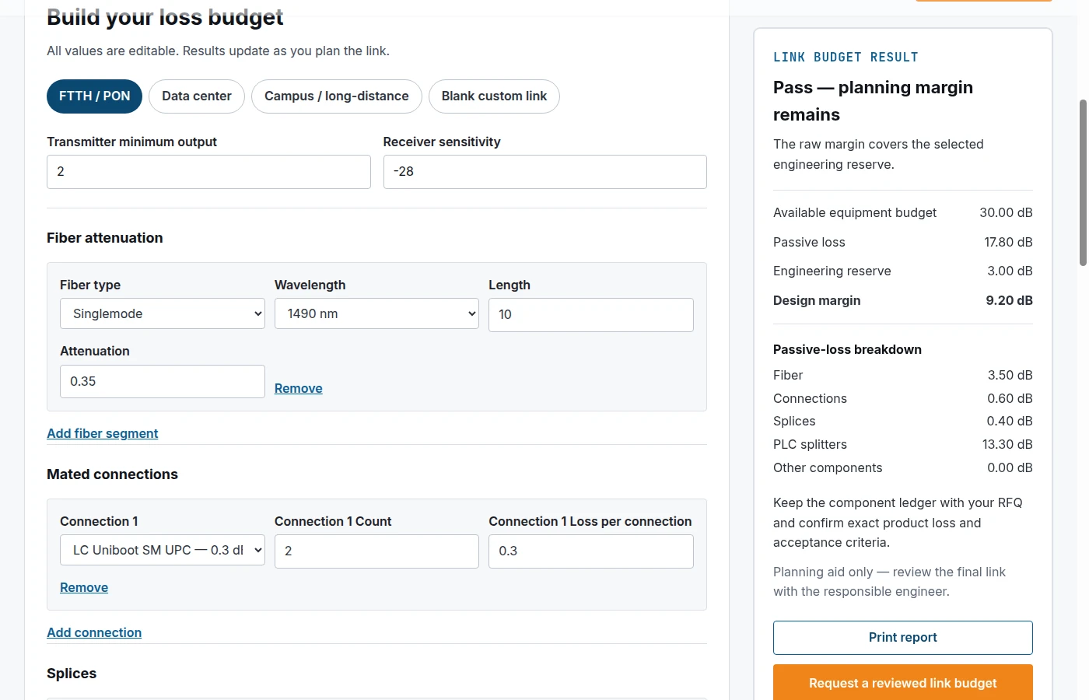Choose the Campus / long-distance preset
The width and height of the screenshot is (1089, 700).
[336, 96]
